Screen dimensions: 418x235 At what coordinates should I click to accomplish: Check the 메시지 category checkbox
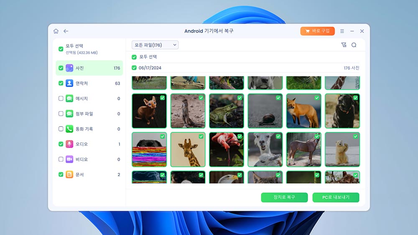pyautogui.click(x=61, y=98)
